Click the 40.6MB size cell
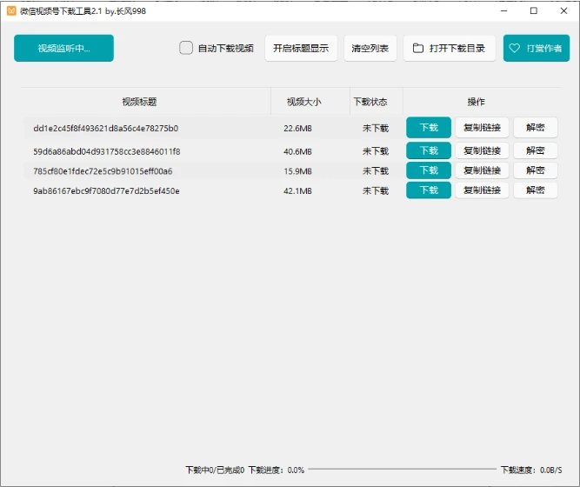This screenshot has height=487, width=580. coord(297,151)
